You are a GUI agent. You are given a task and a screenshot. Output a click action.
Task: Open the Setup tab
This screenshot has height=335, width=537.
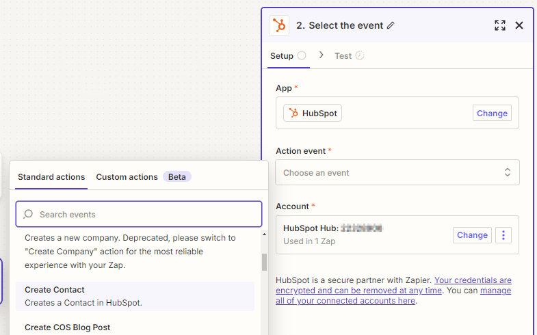pyautogui.click(x=288, y=56)
